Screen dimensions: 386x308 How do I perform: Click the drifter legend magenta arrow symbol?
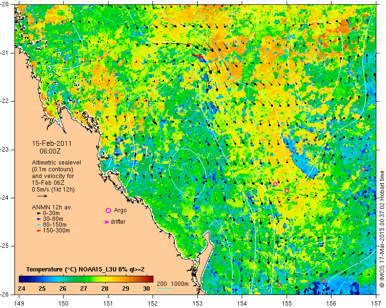107,222
